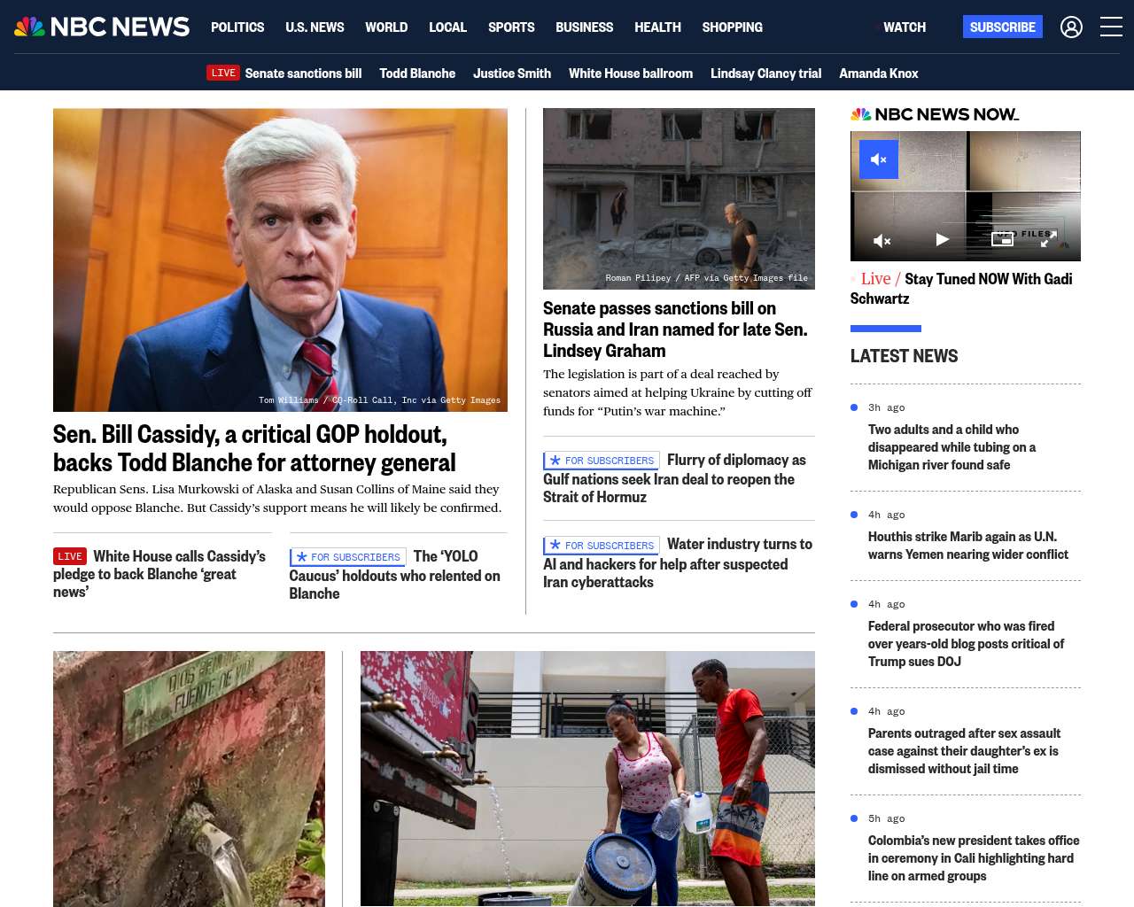
Task: Unmute video using the blue speaker button
Action: click(879, 159)
